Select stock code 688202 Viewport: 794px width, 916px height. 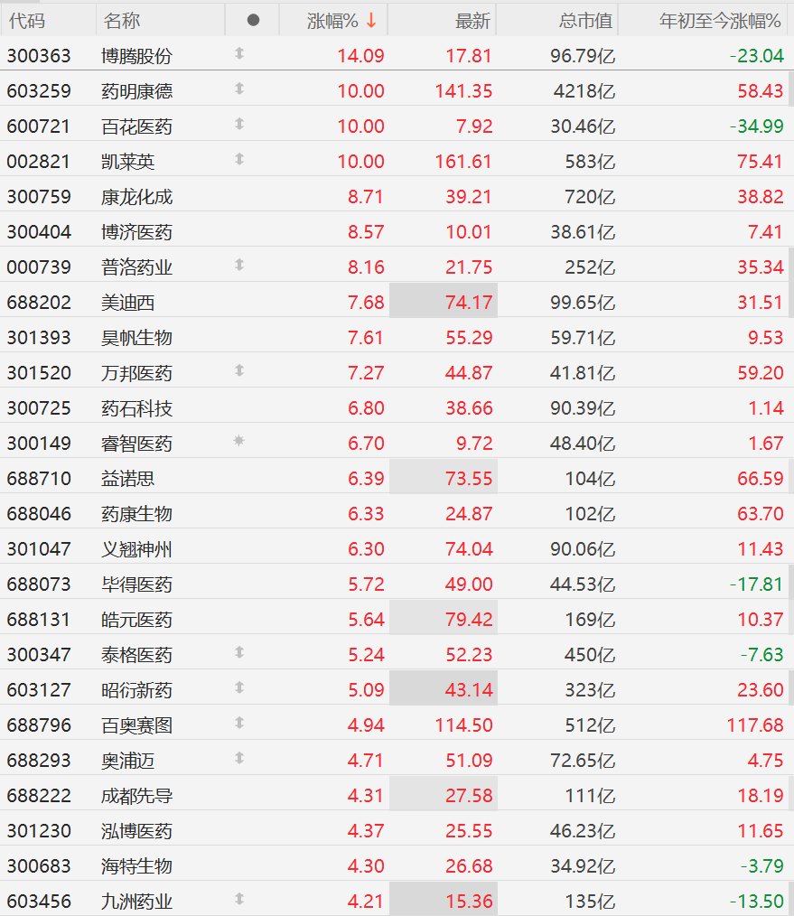(x=39, y=302)
